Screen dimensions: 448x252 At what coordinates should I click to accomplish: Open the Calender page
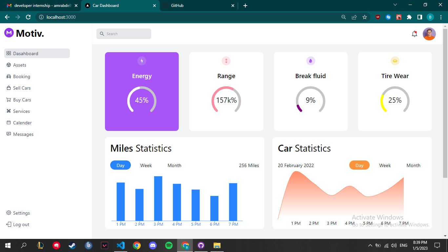pos(22,122)
